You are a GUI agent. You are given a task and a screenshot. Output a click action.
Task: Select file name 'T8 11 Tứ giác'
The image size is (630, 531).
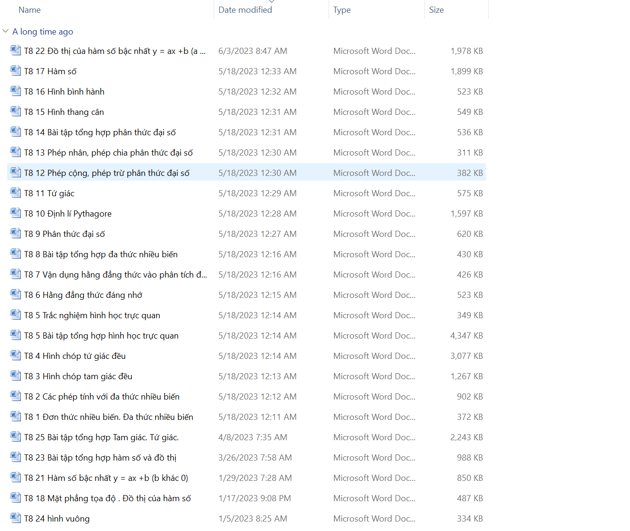click(49, 193)
